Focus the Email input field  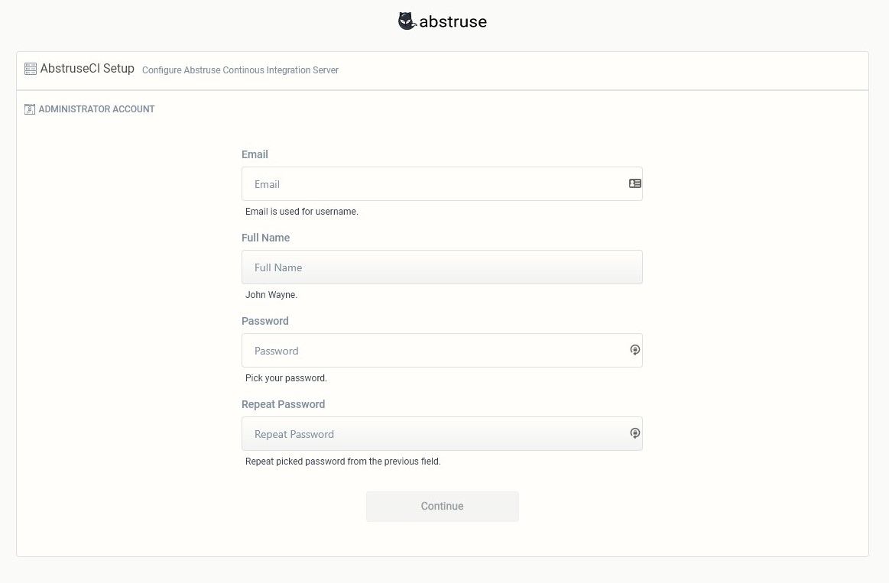pos(443,183)
